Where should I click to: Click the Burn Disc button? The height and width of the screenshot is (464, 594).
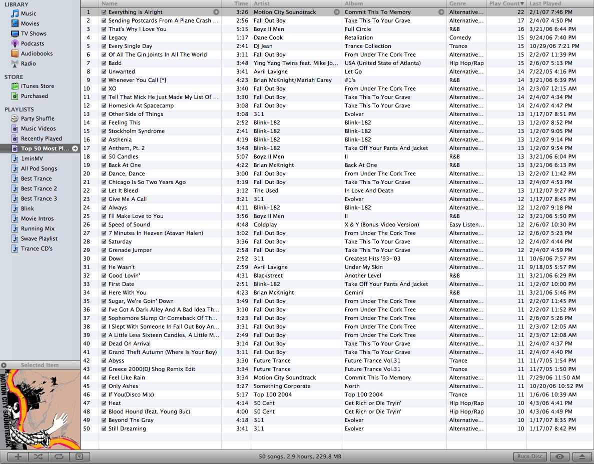(530, 456)
